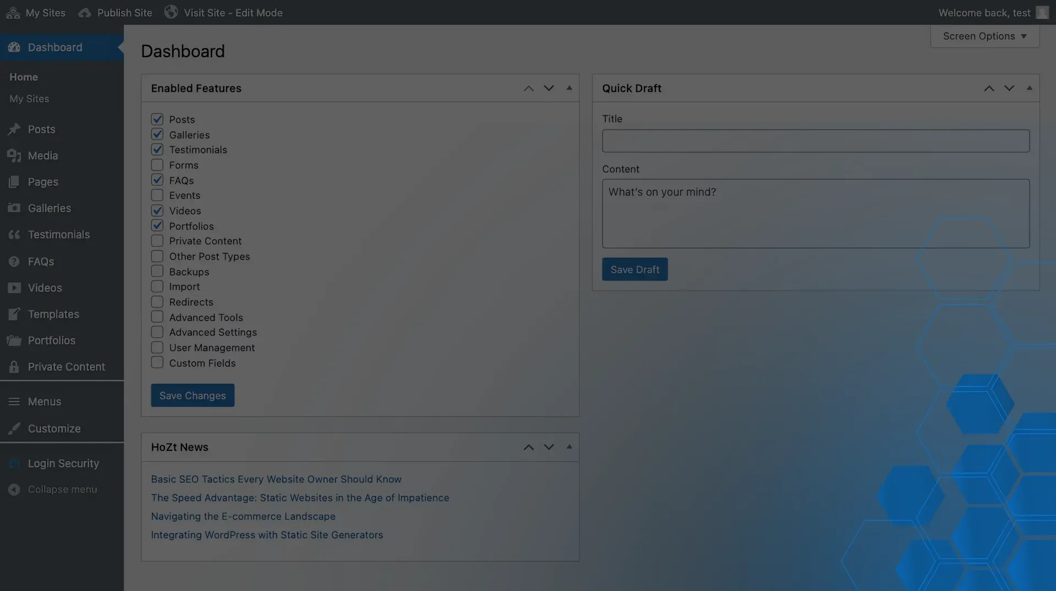Click the Private Content lock icon

(14, 366)
